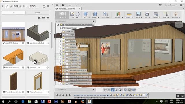Expand the Sketches folder node
Screen dimensions: 185x104
click(60, 48)
